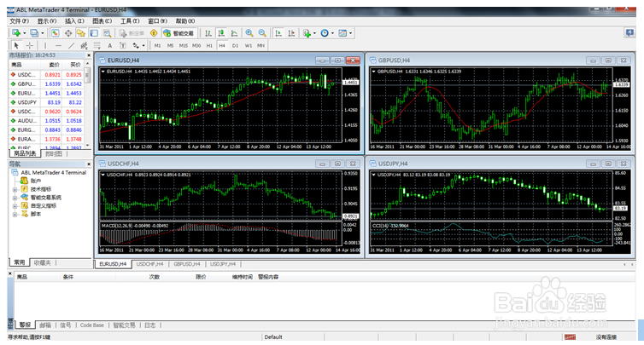644x345 pixels.
Task: Switch to the GBPUSD,H4 chart tab
Action: coord(187,264)
